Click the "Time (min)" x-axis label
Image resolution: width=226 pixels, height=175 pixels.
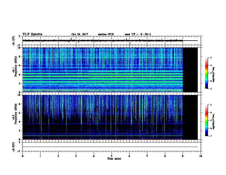coord(114,159)
